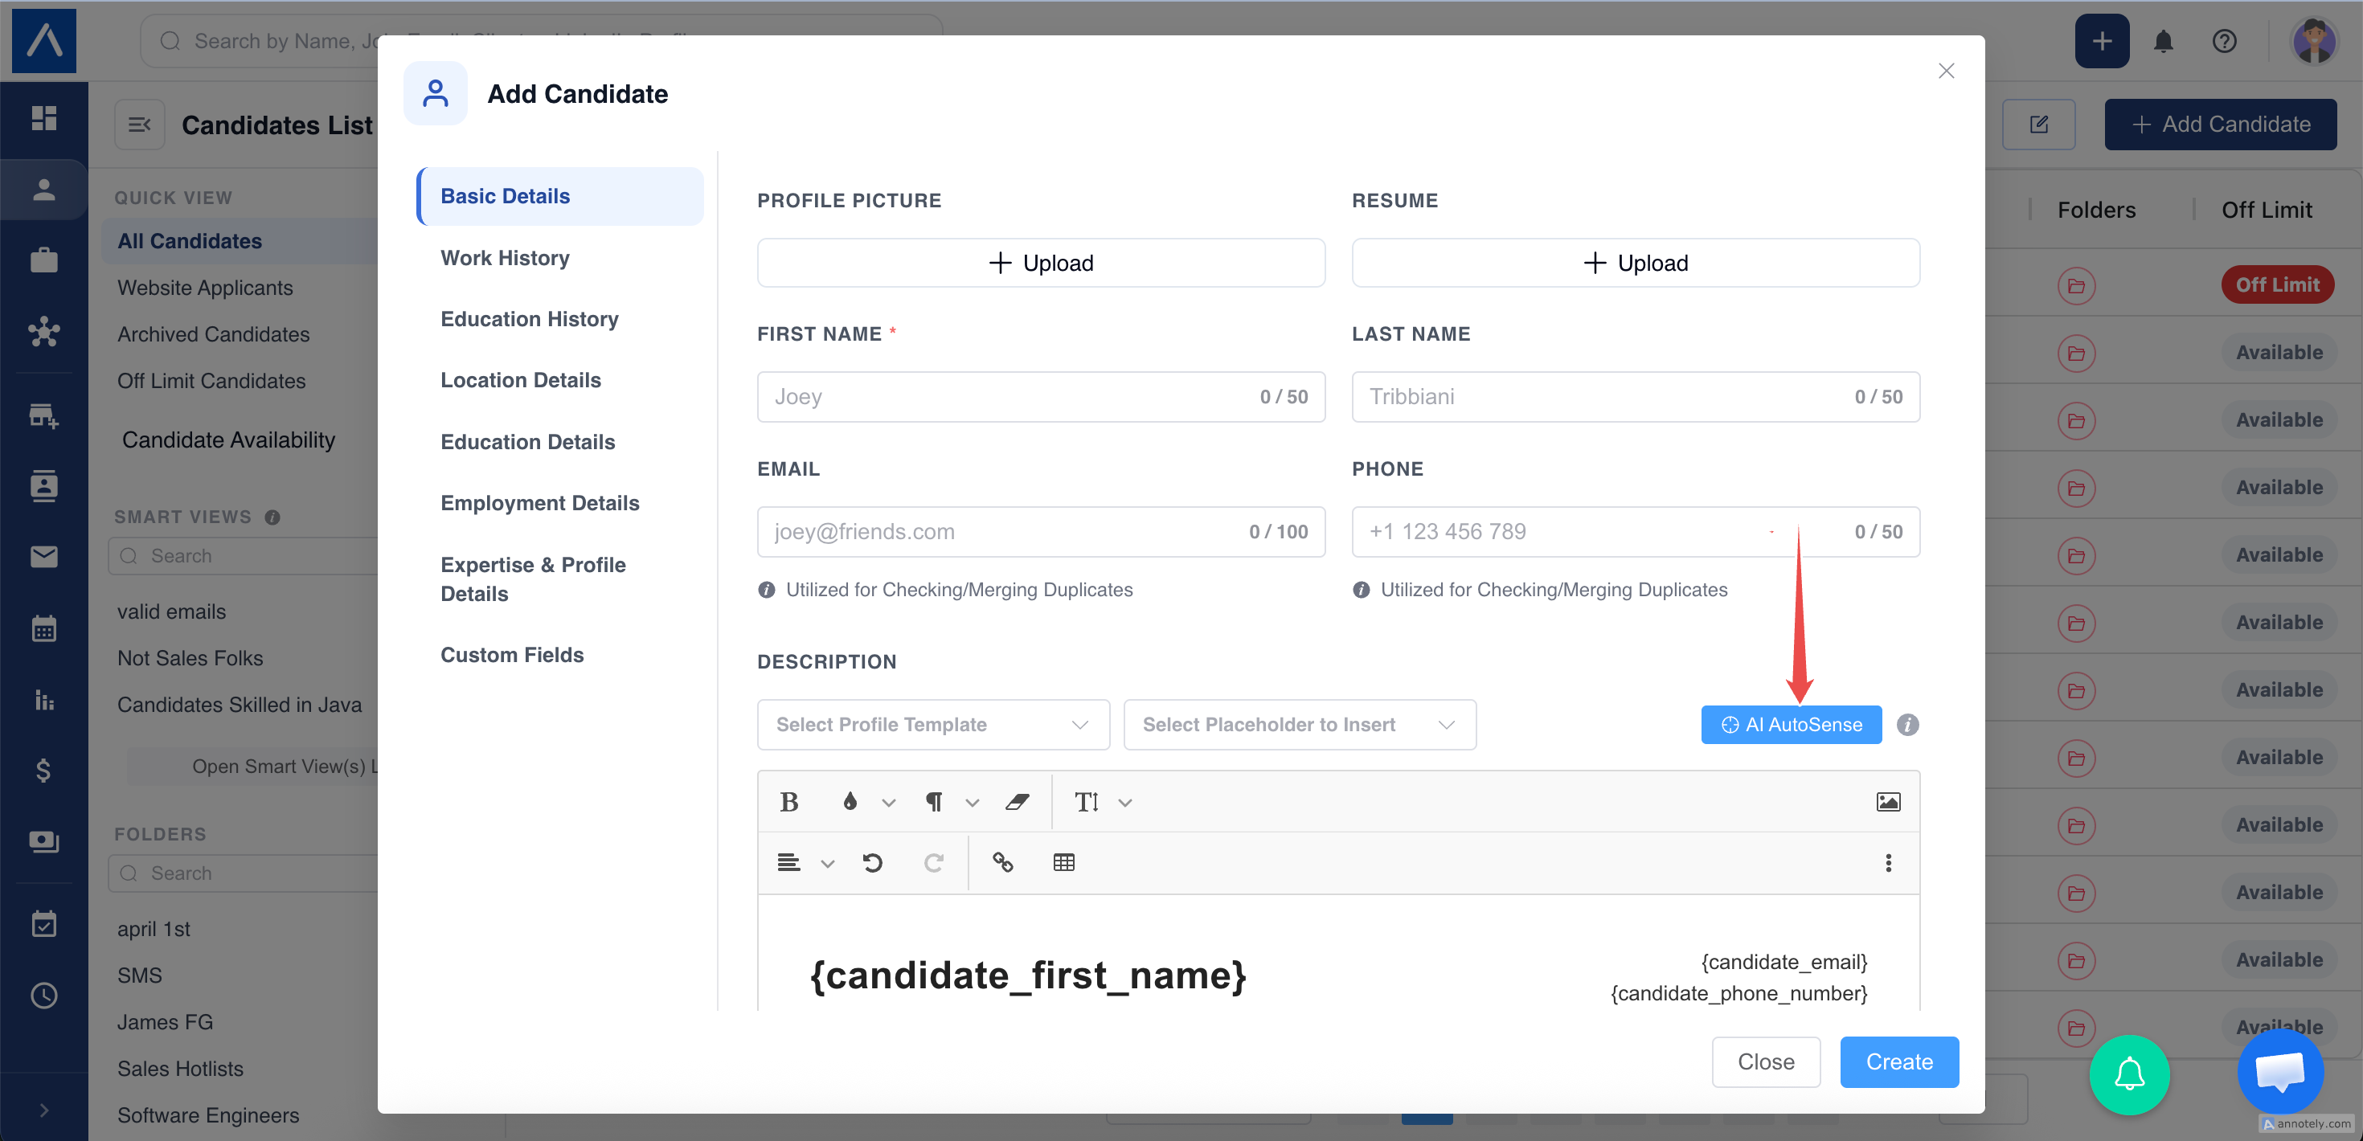Image resolution: width=2363 pixels, height=1141 pixels.
Task: Undo last edit in the editor
Action: [872, 863]
